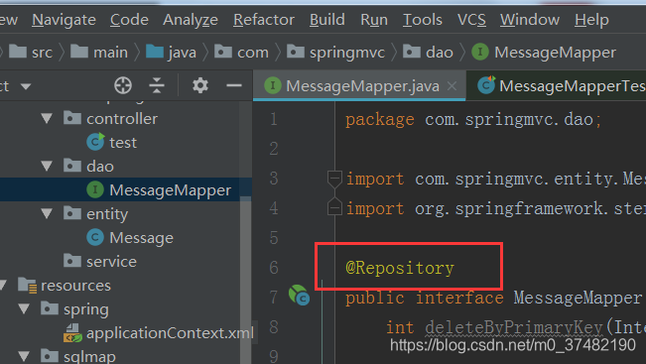The height and width of the screenshot is (364, 646).
Task: Select the test class icon under controller
Action: coord(95,142)
